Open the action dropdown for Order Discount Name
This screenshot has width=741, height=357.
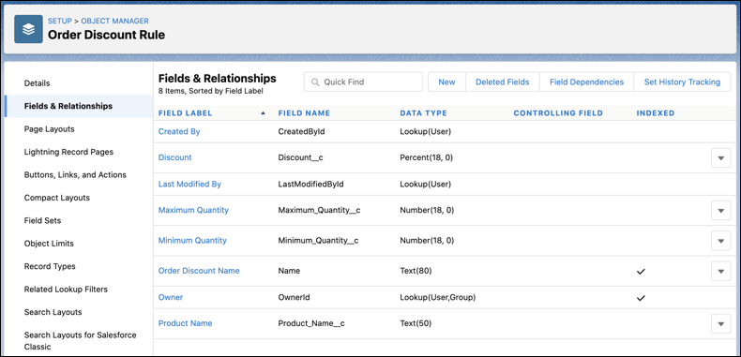[720, 271]
